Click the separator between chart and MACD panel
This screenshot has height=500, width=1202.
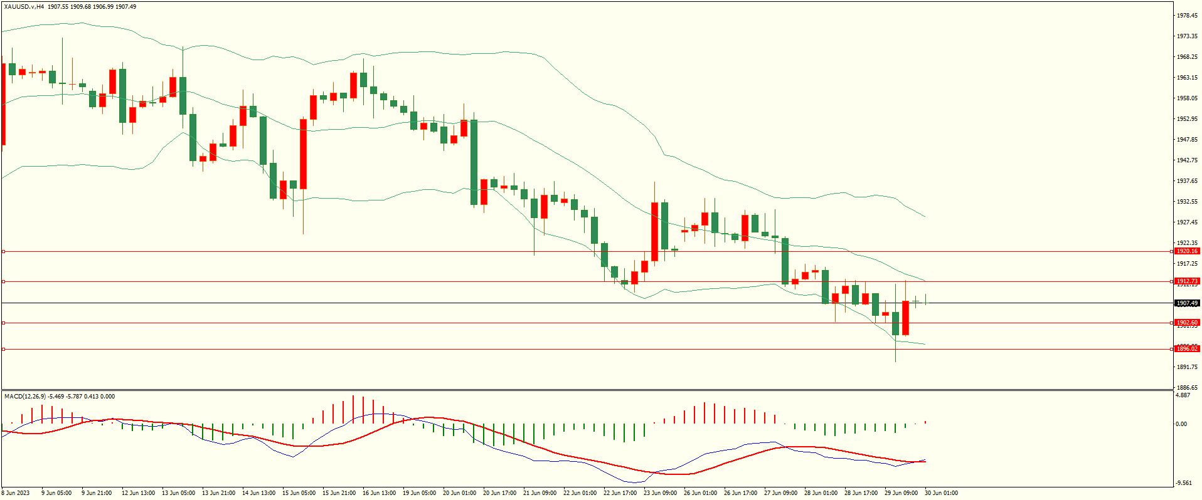[x=587, y=390]
